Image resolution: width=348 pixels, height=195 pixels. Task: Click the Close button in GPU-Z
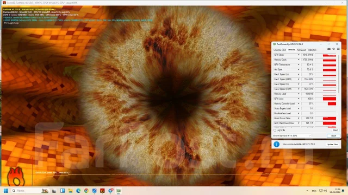(333, 136)
